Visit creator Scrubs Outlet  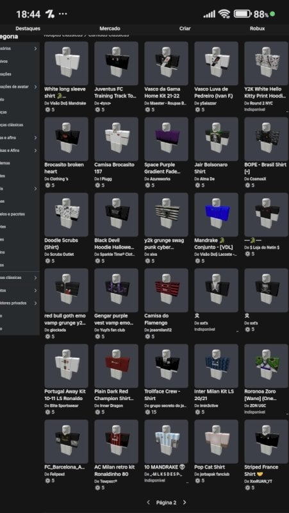click(x=62, y=254)
